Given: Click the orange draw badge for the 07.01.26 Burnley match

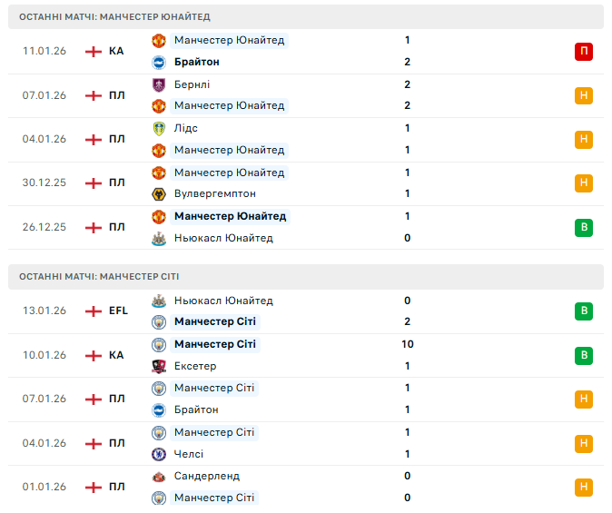Looking at the screenshot, I should point(583,95).
